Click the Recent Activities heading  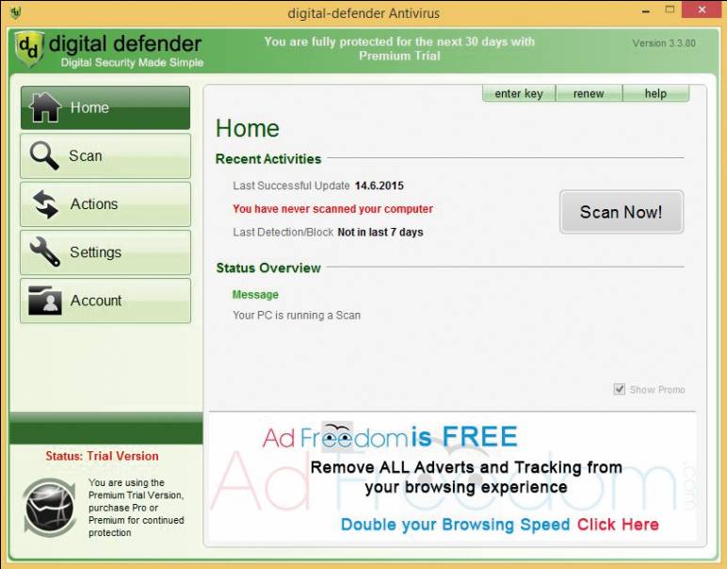coord(268,159)
